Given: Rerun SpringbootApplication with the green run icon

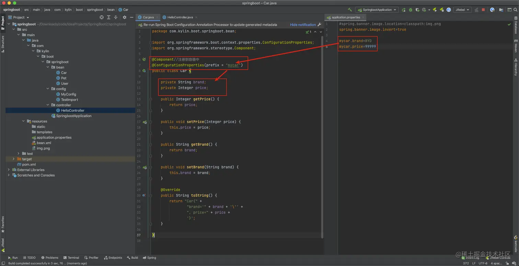Looking at the screenshot, I should pos(404,10).
